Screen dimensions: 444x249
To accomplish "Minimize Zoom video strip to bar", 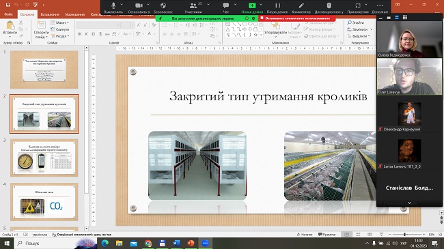I will 381,18.
